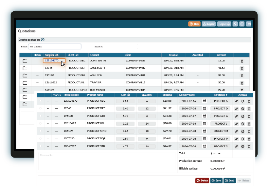This screenshot has width=269, height=188.
Task: Open calendar for PRODUCT DEF delivery date
Action: (x=205, y=108)
